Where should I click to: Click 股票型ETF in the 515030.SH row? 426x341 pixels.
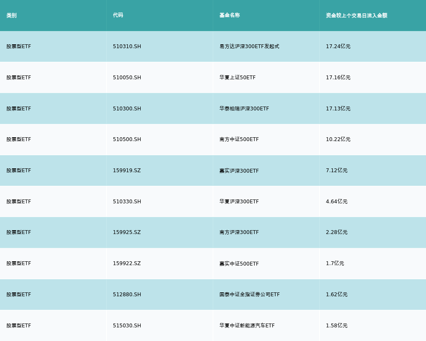19,326
